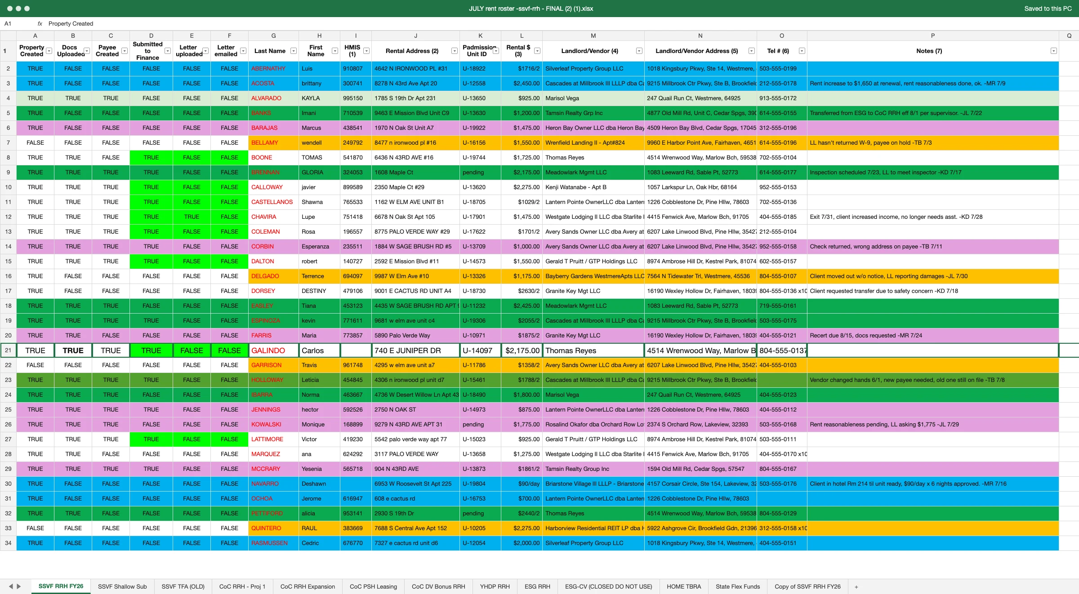Select the HOME TBRA sheet tab
The height and width of the screenshot is (594, 1079).
[x=684, y=586]
